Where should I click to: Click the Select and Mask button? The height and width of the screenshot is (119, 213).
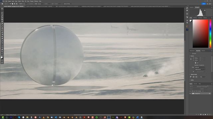point(67,4)
